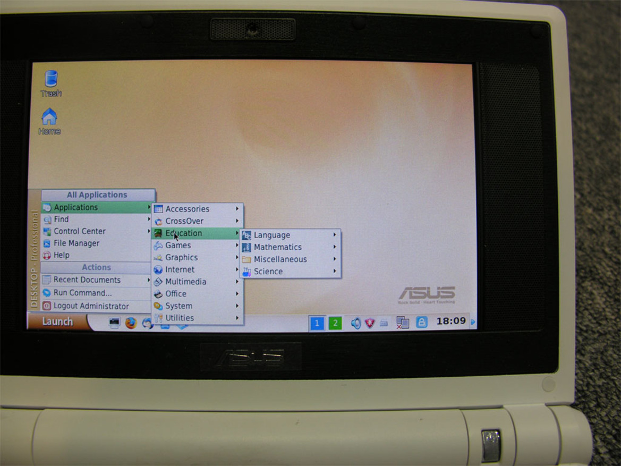Launch Firefox from the taskbar

tap(131, 323)
